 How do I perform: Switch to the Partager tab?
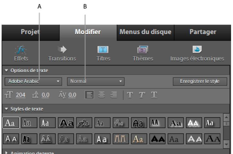[203, 32]
